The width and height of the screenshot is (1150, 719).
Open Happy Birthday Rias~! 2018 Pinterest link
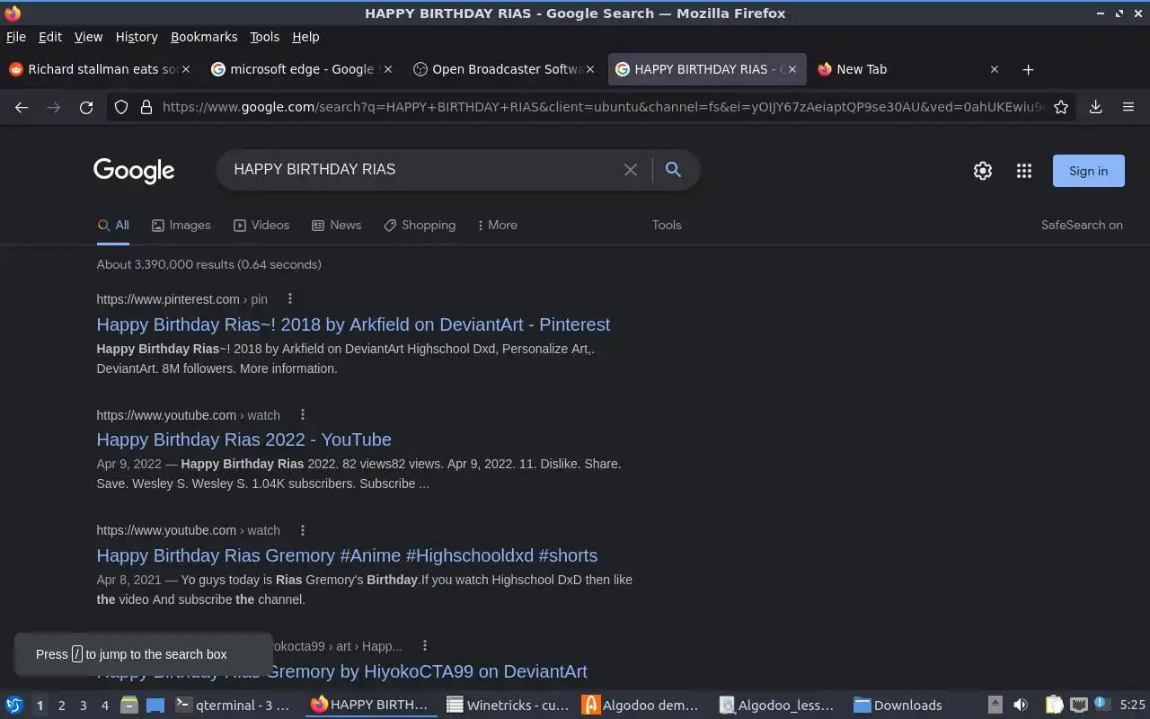tap(353, 324)
